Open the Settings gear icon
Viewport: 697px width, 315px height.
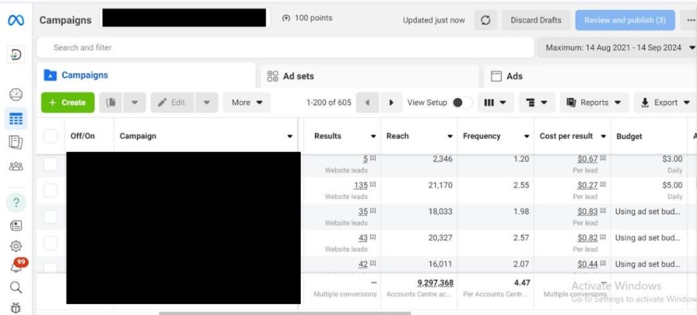tap(16, 246)
